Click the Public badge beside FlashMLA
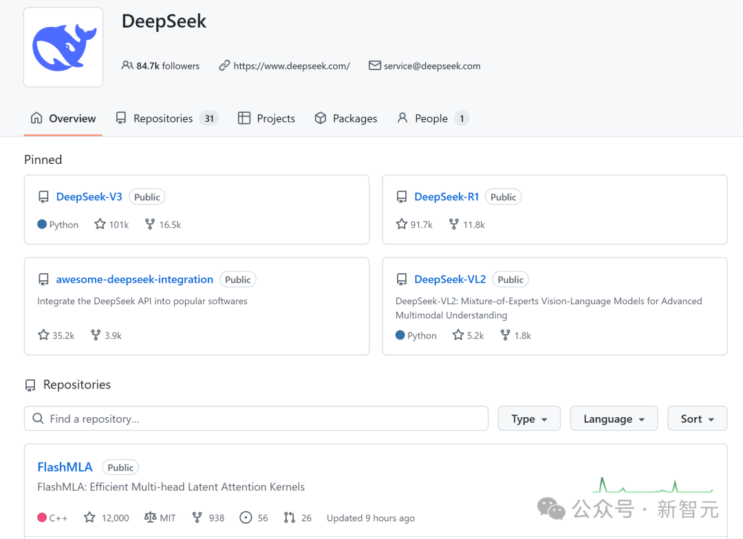 (x=120, y=467)
